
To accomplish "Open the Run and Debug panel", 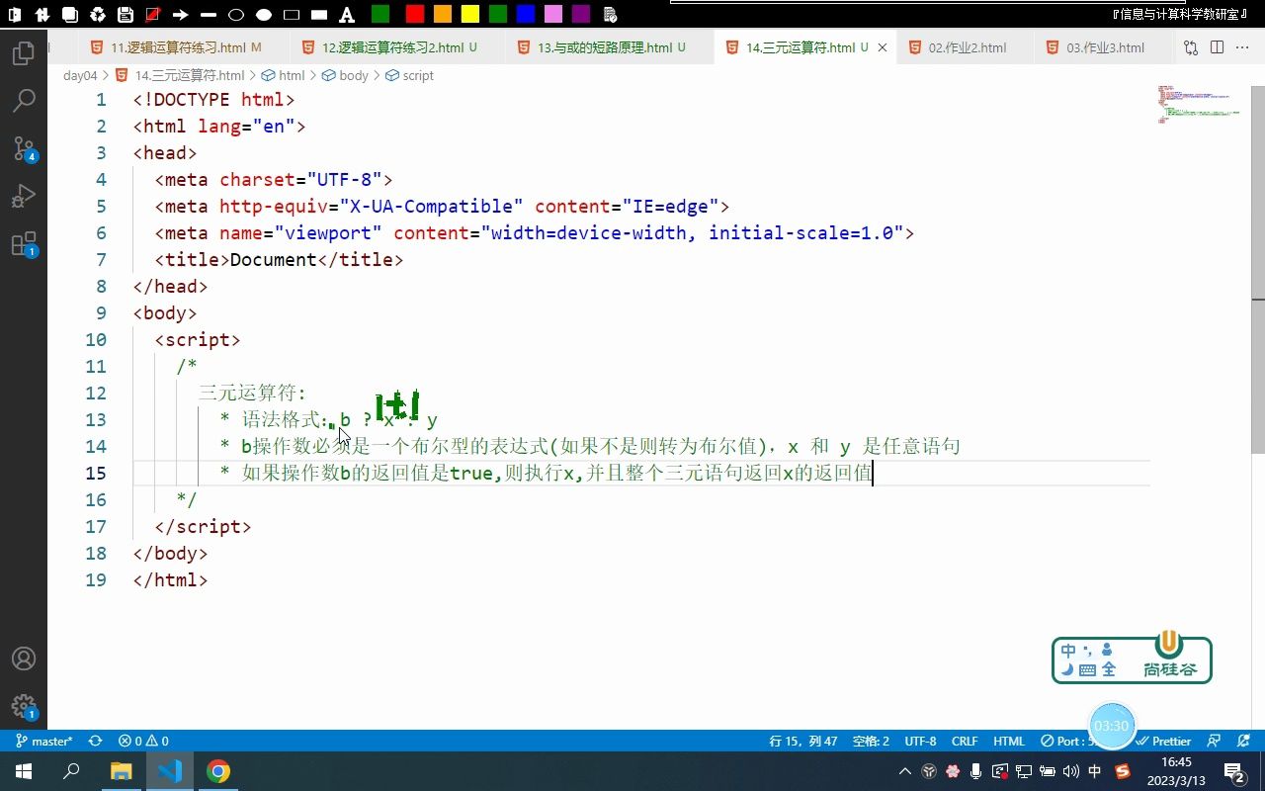I will (x=24, y=196).
